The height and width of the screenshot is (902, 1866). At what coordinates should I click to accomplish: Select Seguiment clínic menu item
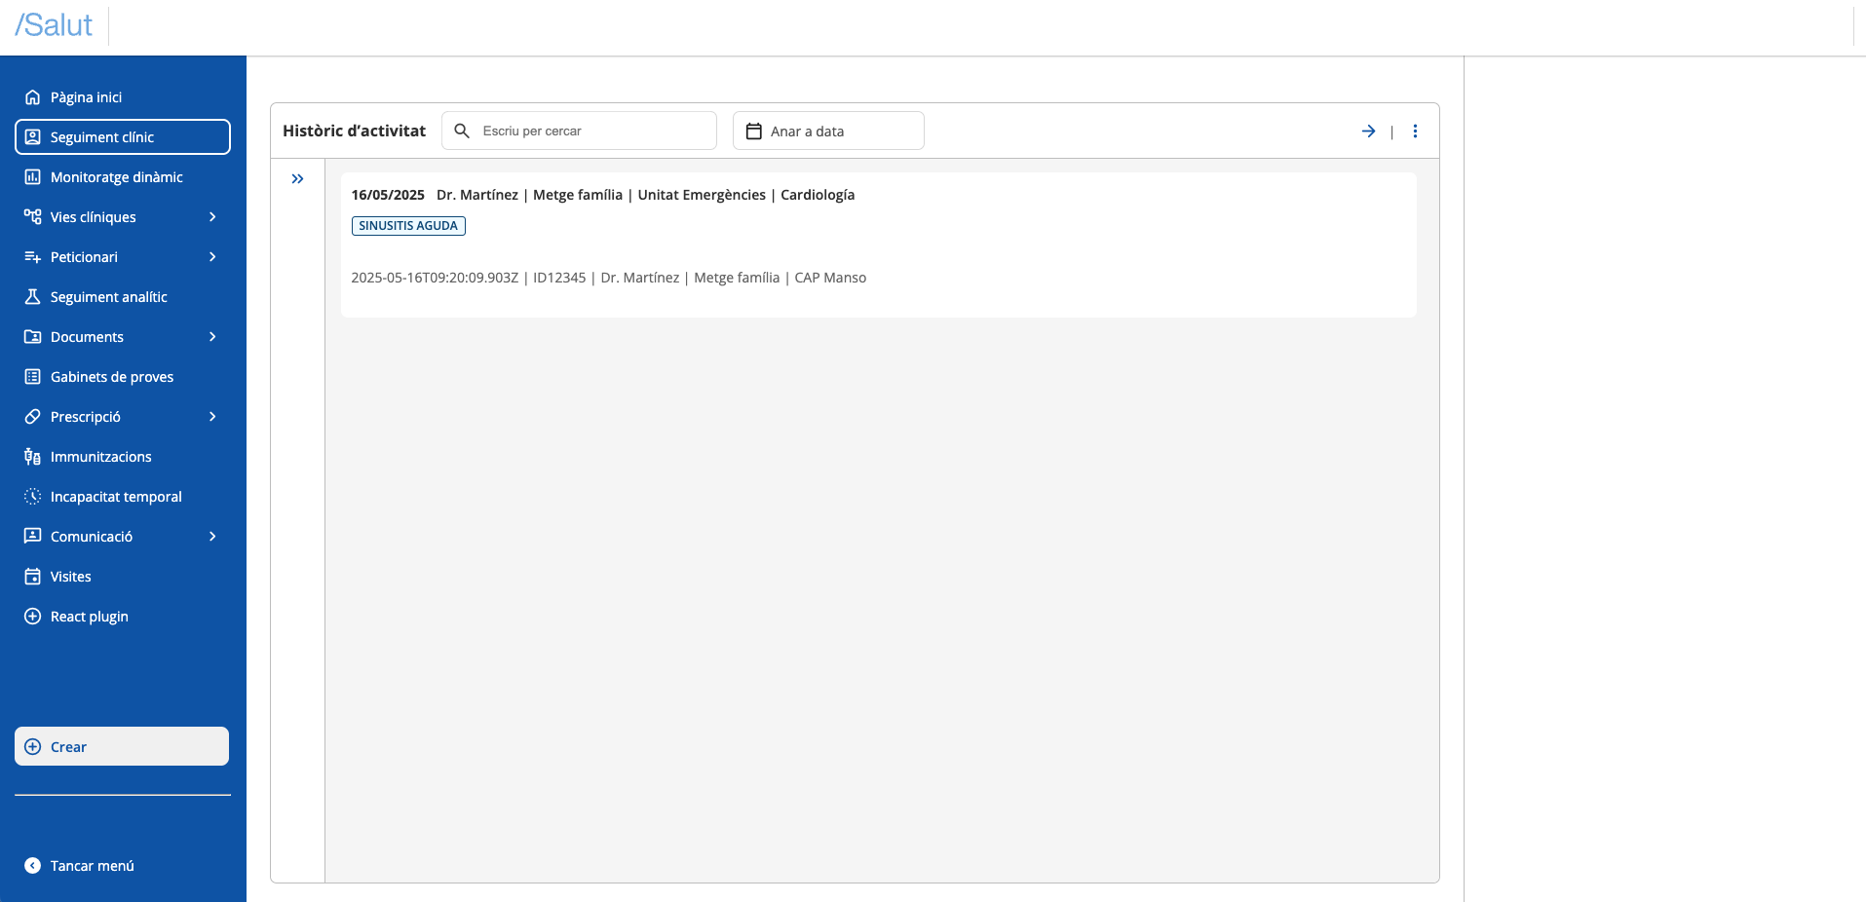click(x=123, y=137)
